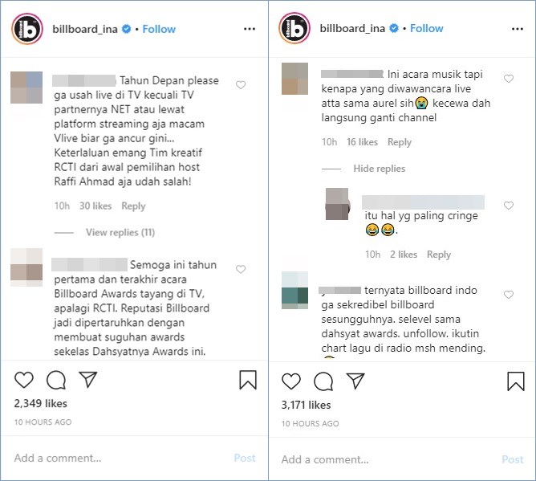Image resolution: width=536 pixels, height=481 pixels.
Task: Follow billboard_ina on the left post
Action: (x=159, y=29)
